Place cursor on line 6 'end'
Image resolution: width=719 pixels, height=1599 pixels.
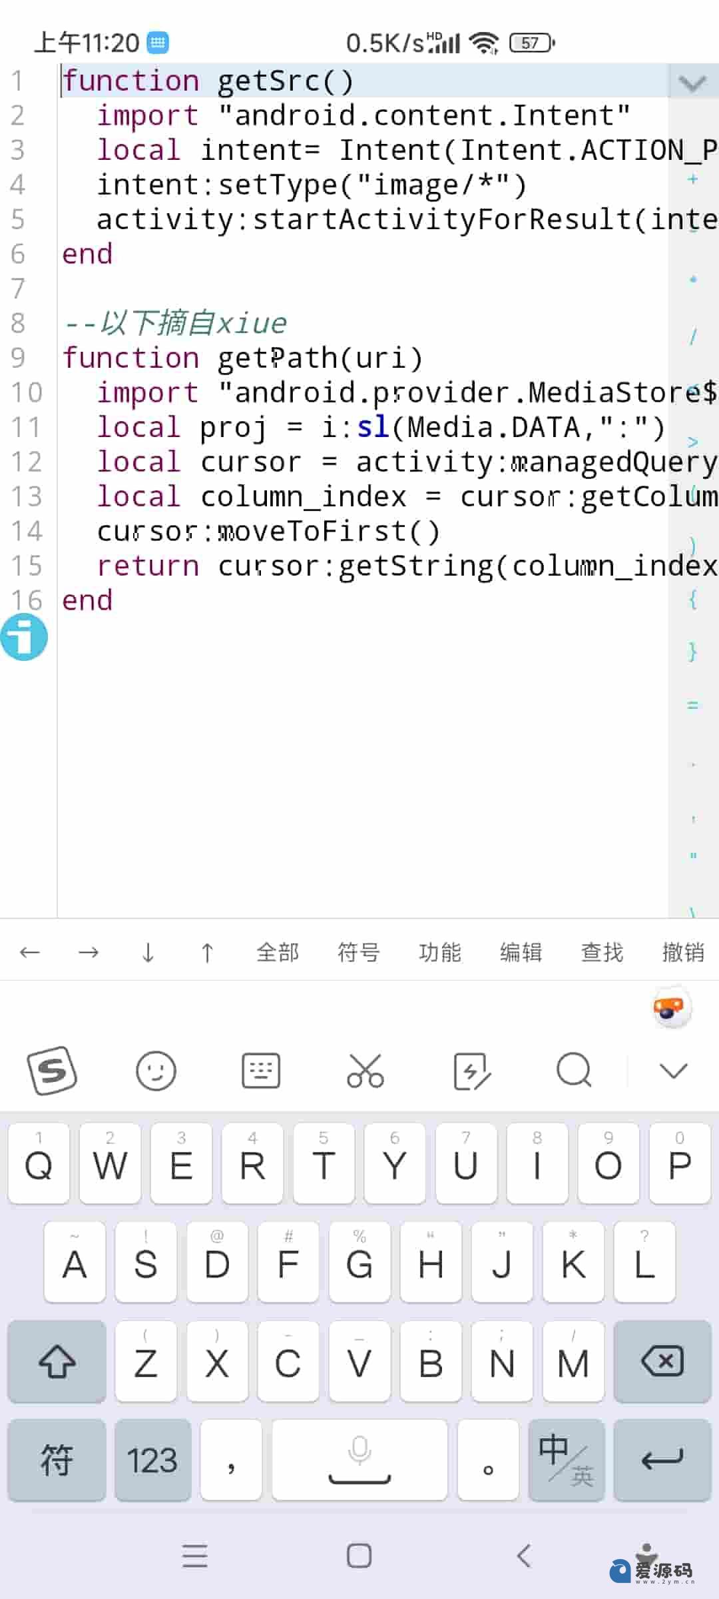(x=87, y=254)
